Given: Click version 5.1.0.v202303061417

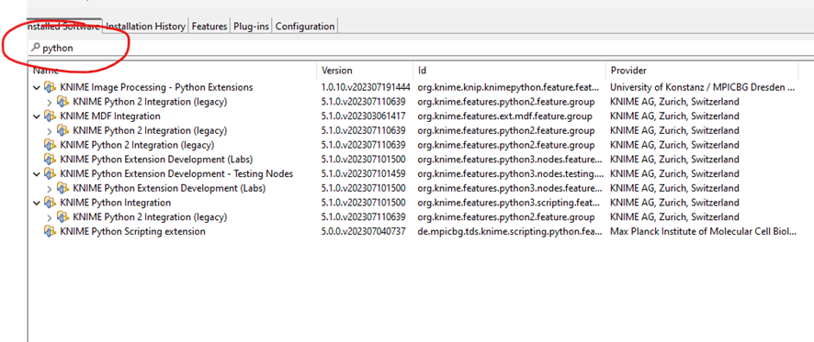Looking at the screenshot, I should [364, 116].
